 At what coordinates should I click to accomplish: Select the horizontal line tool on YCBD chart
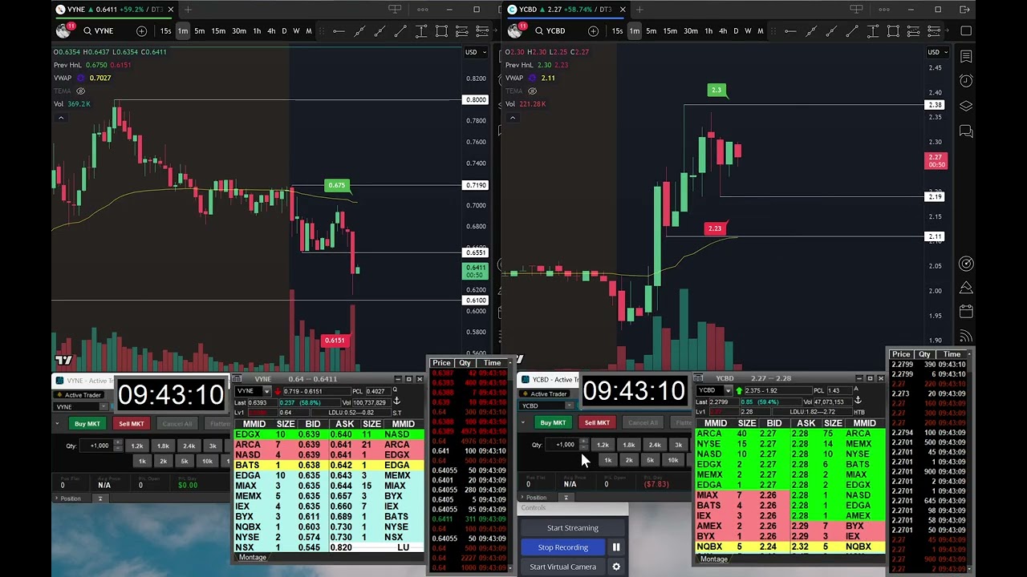pos(790,31)
